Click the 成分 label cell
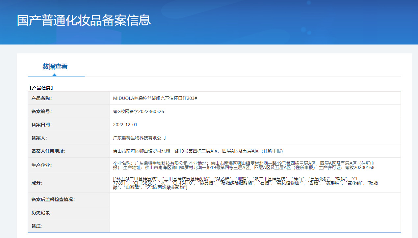Screen dimensions: 418x238 point(69,183)
